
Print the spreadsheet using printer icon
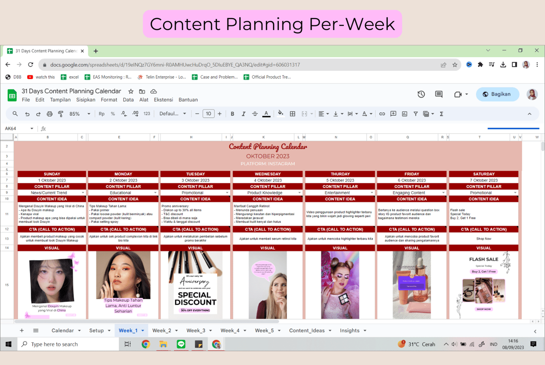(x=50, y=114)
